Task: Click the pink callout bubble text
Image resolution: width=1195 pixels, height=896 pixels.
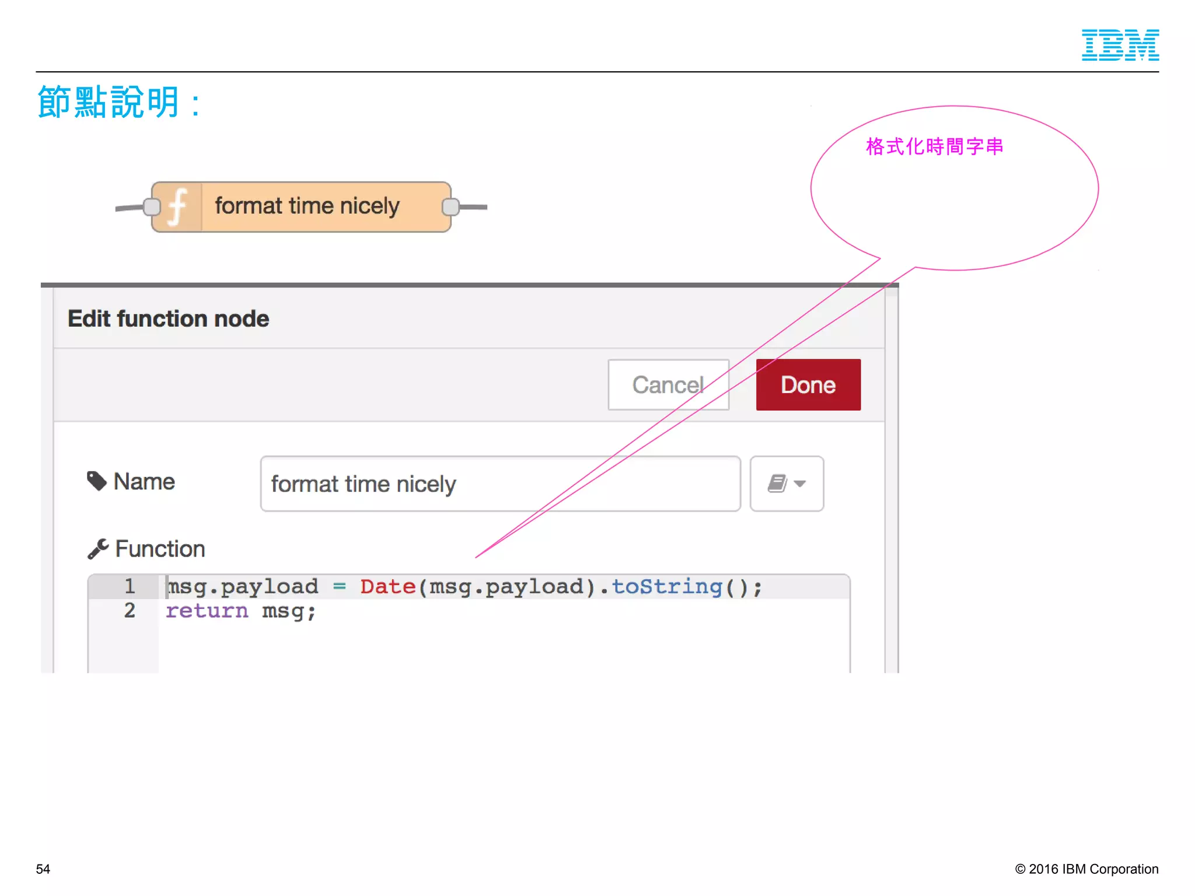Action: pyautogui.click(x=934, y=146)
